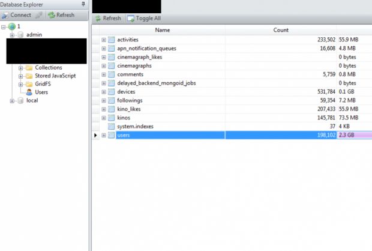Expand the comments collection row

pos(104,74)
